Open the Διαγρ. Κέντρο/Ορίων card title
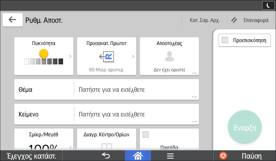 coord(106,134)
